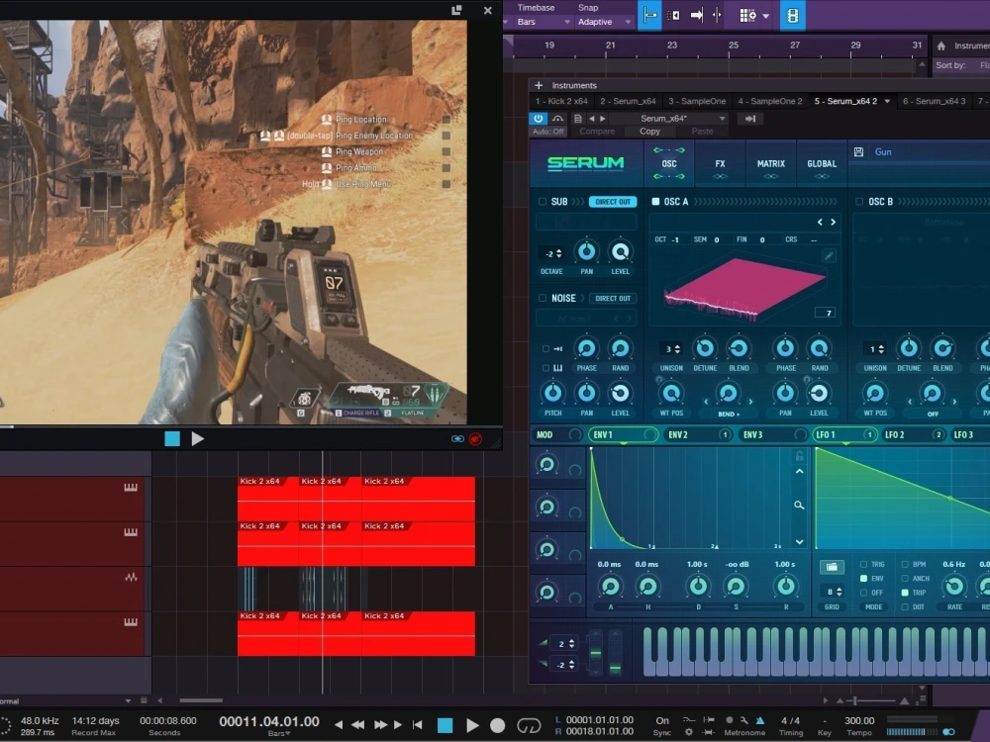Select the 1 - Kick 2 x64 instrument tab
The image size is (990, 742).
click(561, 101)
